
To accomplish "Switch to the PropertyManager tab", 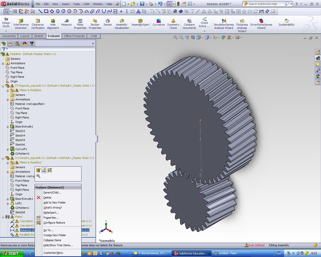I will pos(10,44).
